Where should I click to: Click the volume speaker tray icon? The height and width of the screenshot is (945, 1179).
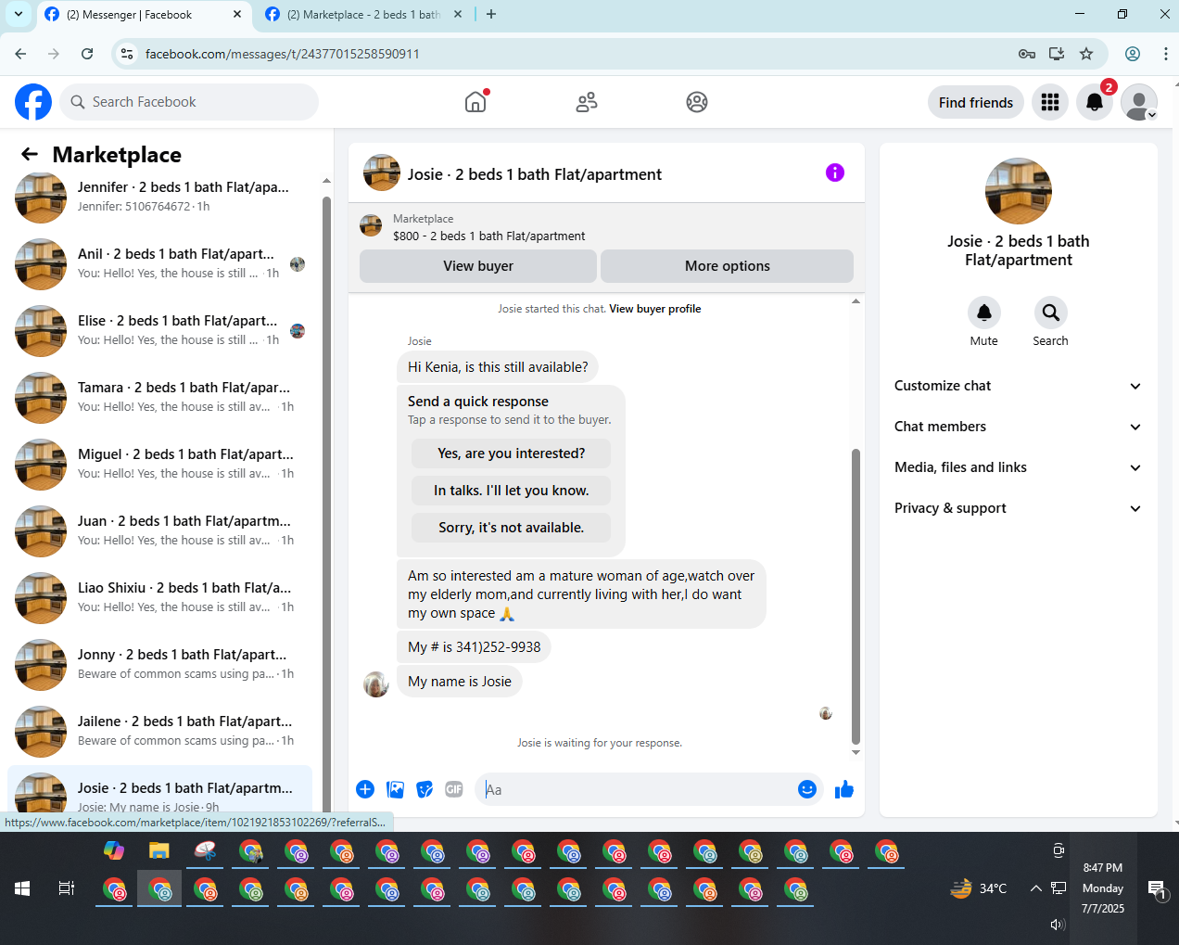pos(1058,924)
